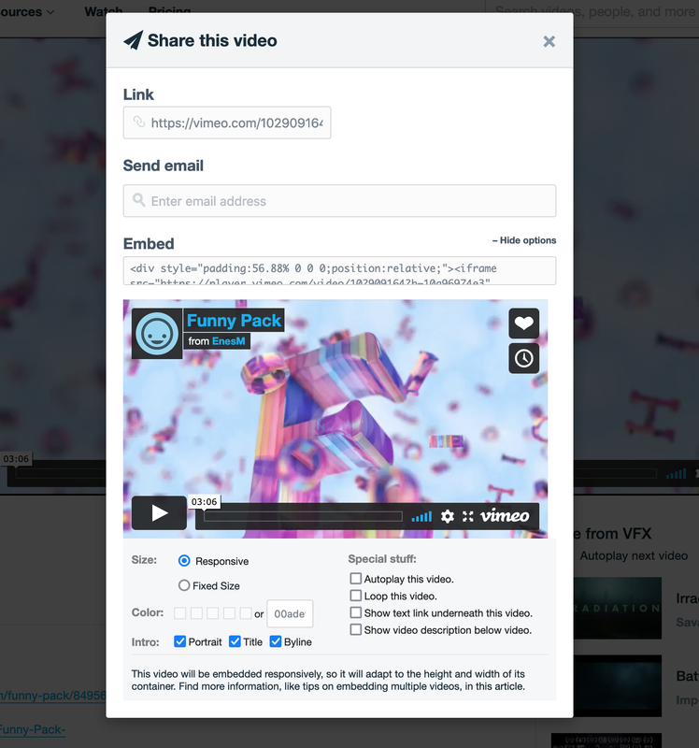Image resolution: width=699 pixels, height=748 pixels.
Task: Select Fixed Size option
Action: [184, 585]
